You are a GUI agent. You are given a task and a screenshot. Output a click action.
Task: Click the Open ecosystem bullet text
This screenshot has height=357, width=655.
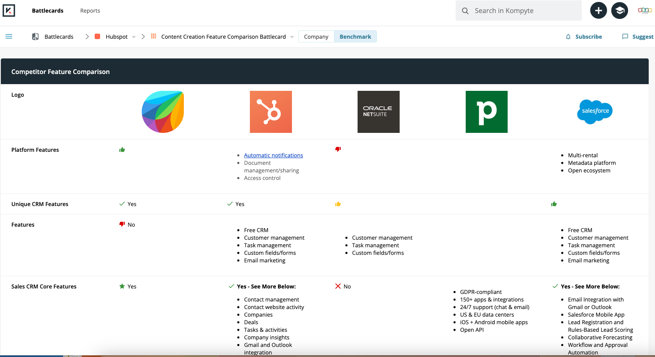589,170
